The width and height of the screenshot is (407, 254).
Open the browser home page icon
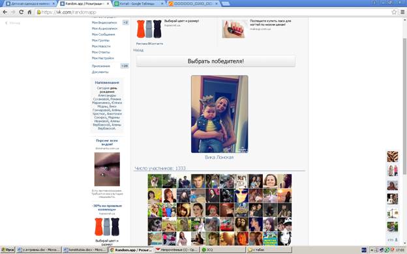point(29,12)
